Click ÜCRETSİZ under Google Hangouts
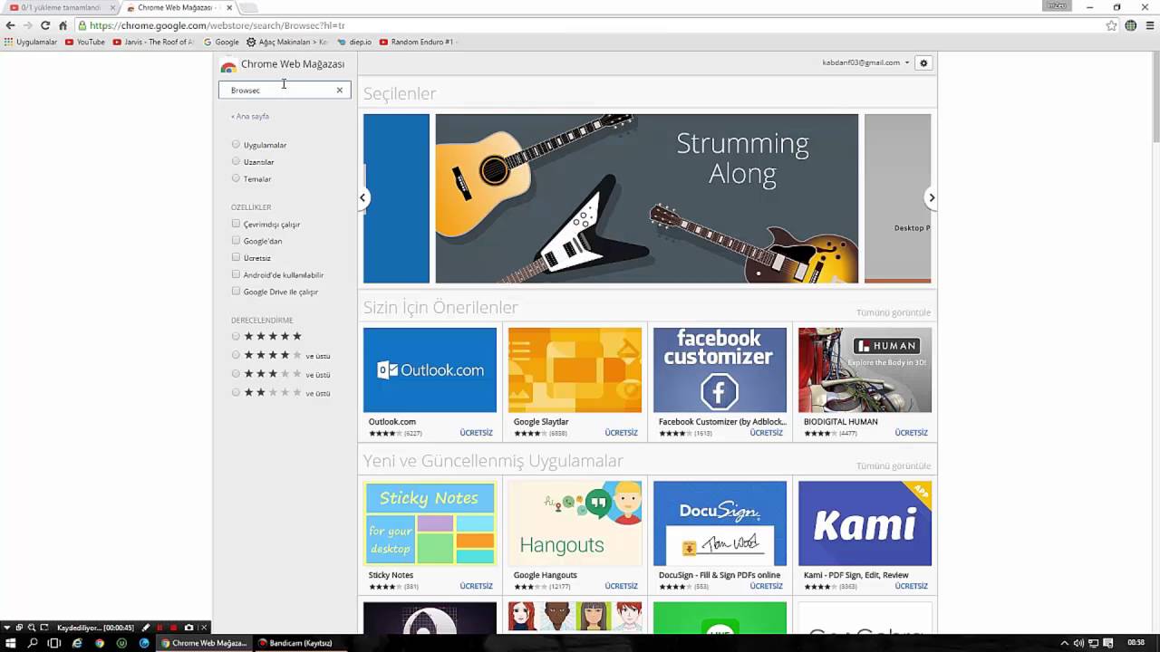This screenshot has height=652, width=1160. [622, 586]
